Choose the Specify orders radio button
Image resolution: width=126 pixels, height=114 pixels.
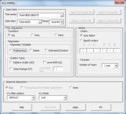[x=81, y=40]
